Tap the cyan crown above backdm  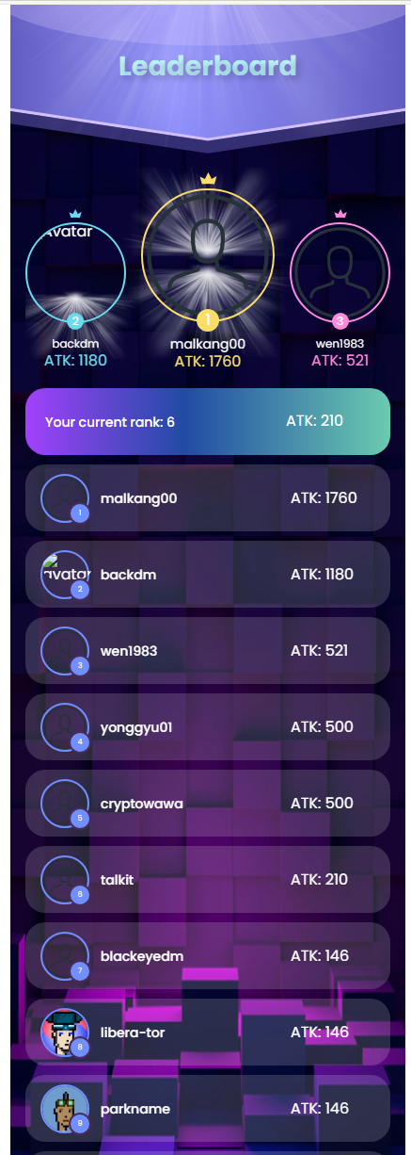pyautogui.click(x=75, y=214)
